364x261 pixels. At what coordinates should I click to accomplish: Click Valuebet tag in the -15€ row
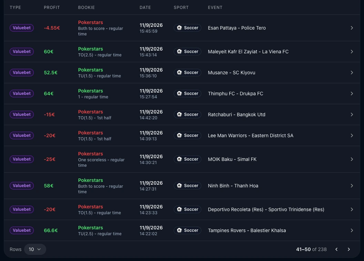[22, 115]
